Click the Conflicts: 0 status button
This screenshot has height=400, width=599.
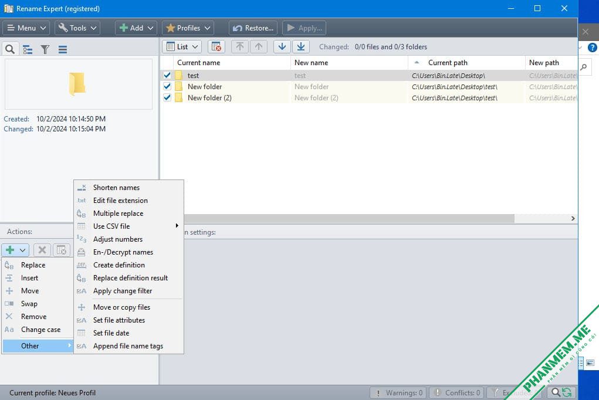[x=457, y=393]
